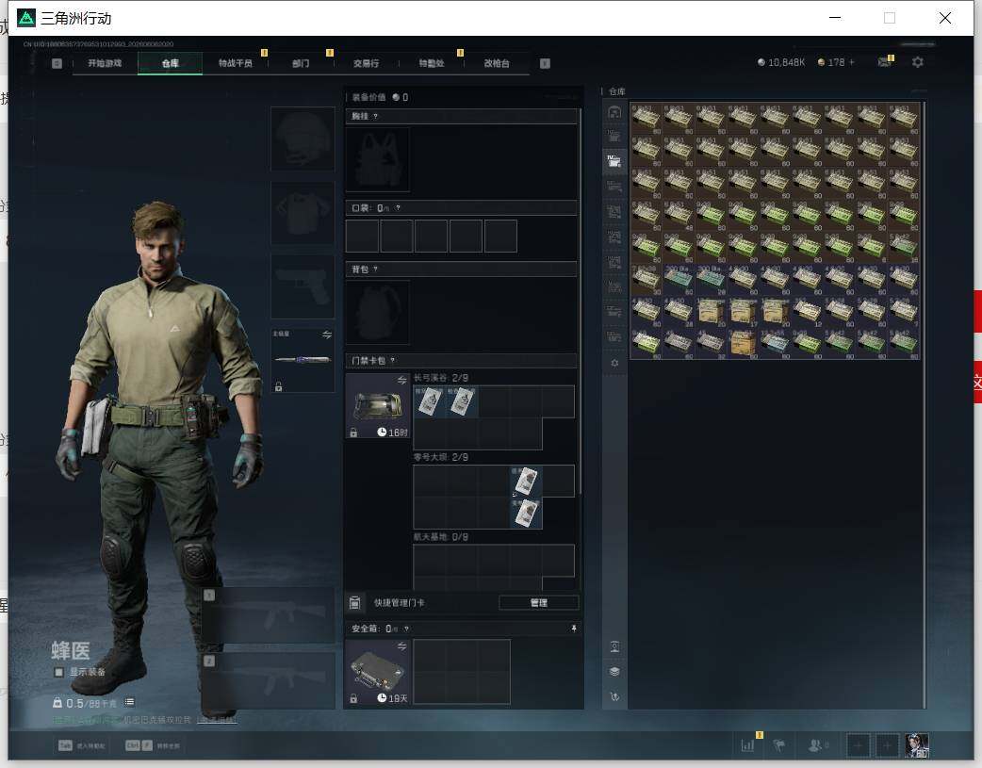The width and height of the screenshot is (982, 768).
Task: Show help for 口袋 section
Action: coord(398,208)
